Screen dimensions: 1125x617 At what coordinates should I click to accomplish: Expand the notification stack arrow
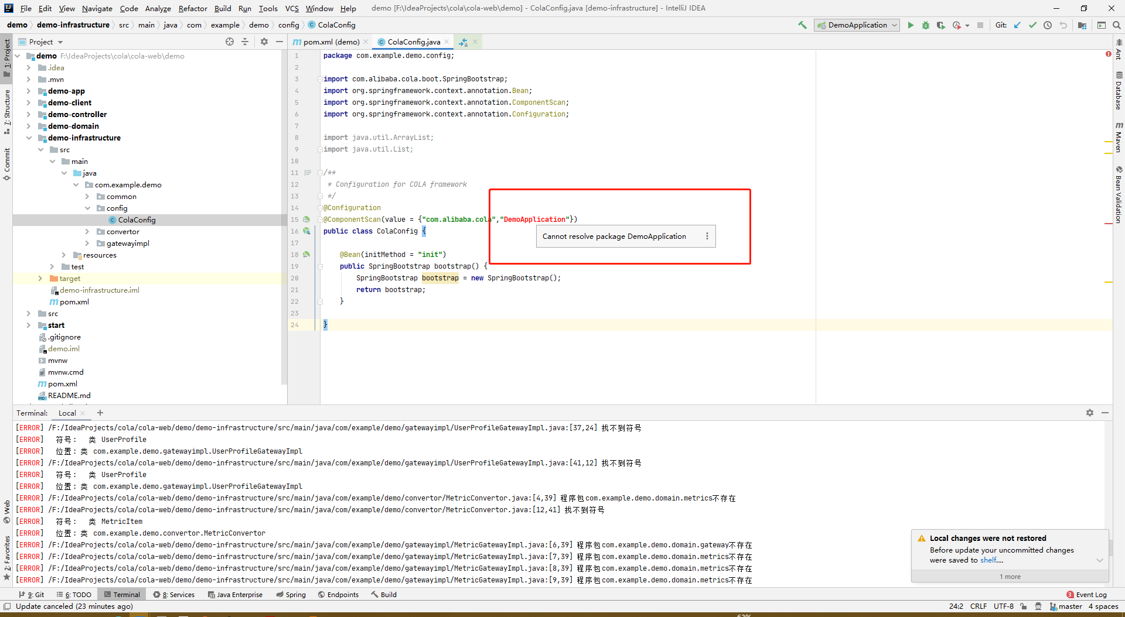(x=1099, y=560)
